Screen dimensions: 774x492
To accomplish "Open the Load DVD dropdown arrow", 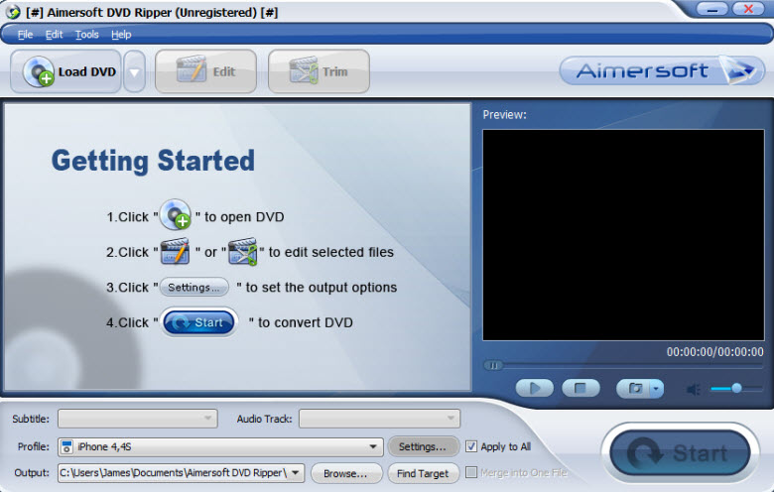I will click(x=134, y=71).
